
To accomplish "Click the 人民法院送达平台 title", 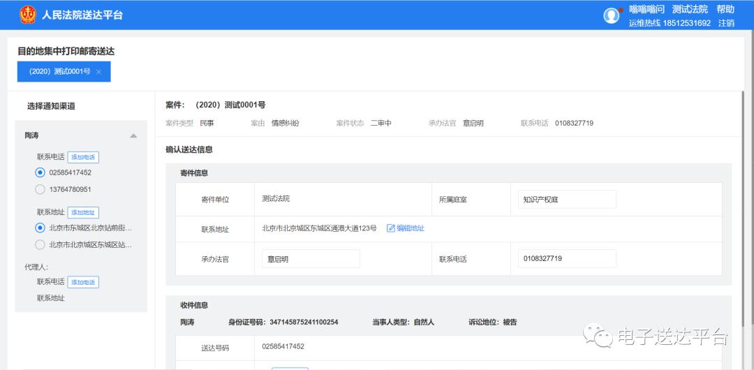I will point(82,15).
